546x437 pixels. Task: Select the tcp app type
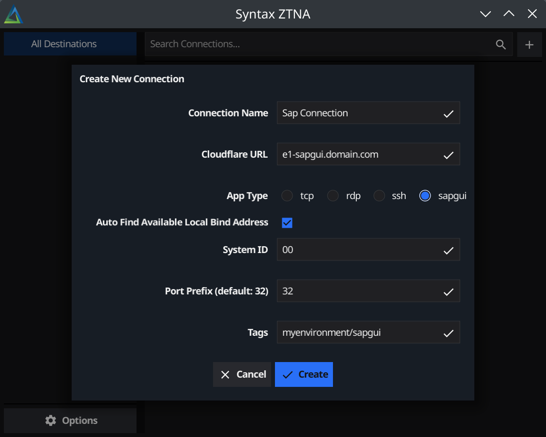point(287,195)
